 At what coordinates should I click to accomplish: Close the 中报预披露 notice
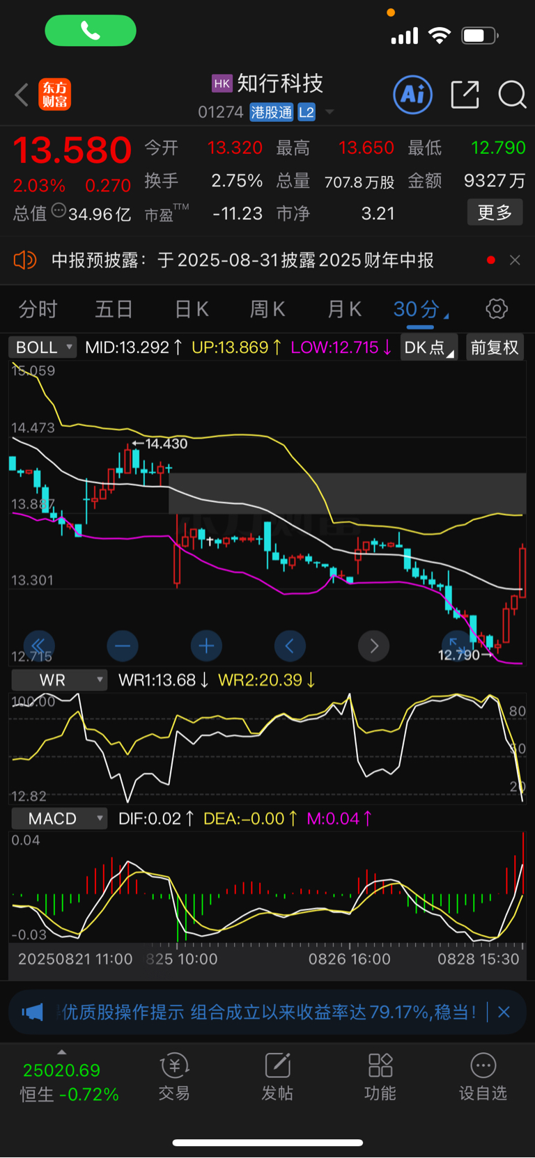(515, 260)
